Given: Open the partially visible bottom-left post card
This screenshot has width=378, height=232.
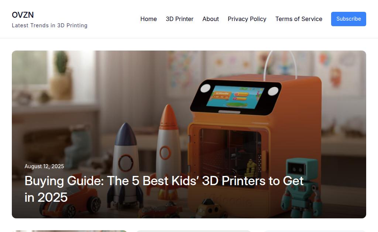Looking at the screenshot, I should [69, 231].
